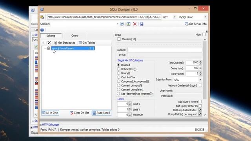This screenshot has height=141, width=251.
Task: Select the Unhex(Hex()) radio option
Action: point(118,69)
